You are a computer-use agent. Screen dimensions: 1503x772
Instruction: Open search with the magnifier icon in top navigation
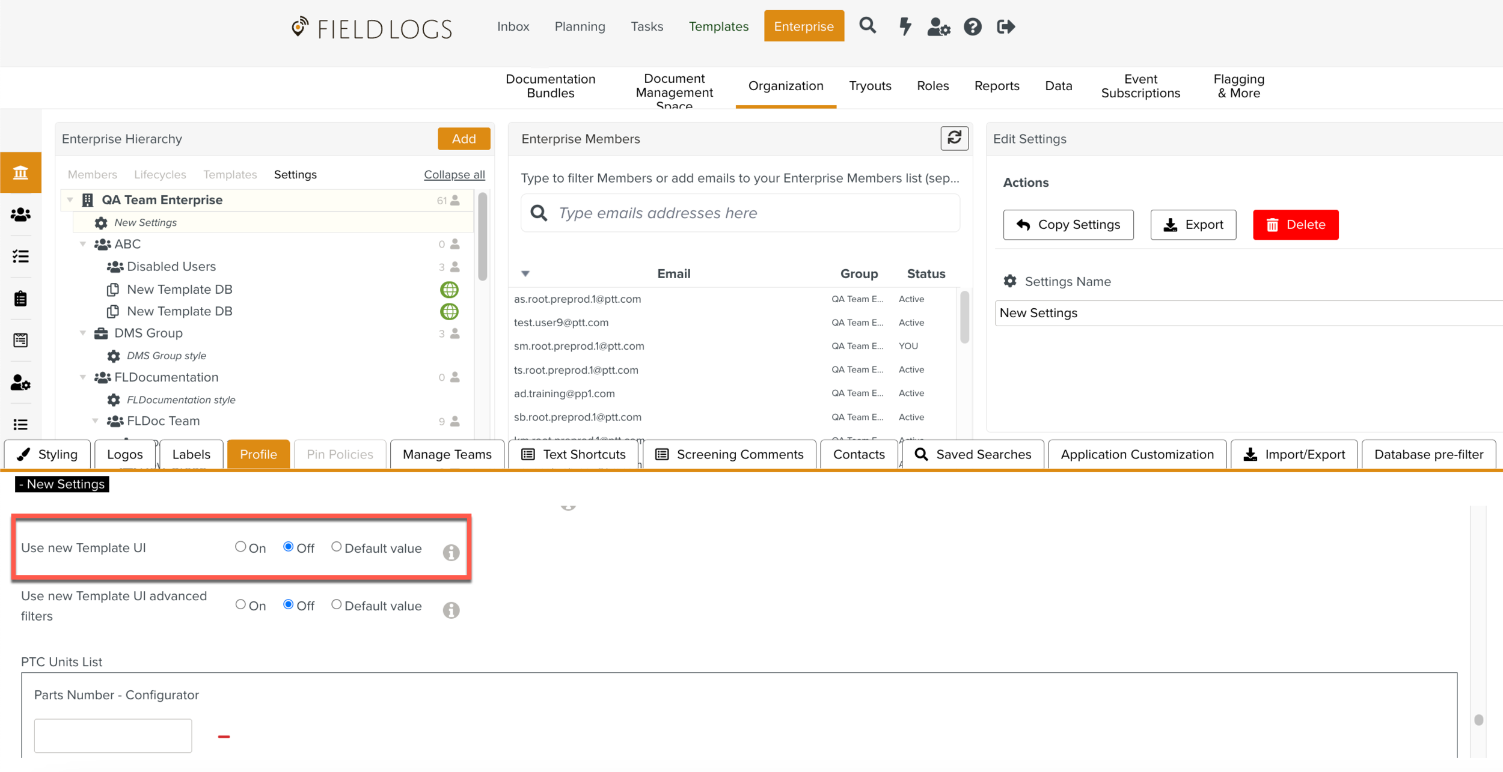pyautogui.click(x=867, y=26)
